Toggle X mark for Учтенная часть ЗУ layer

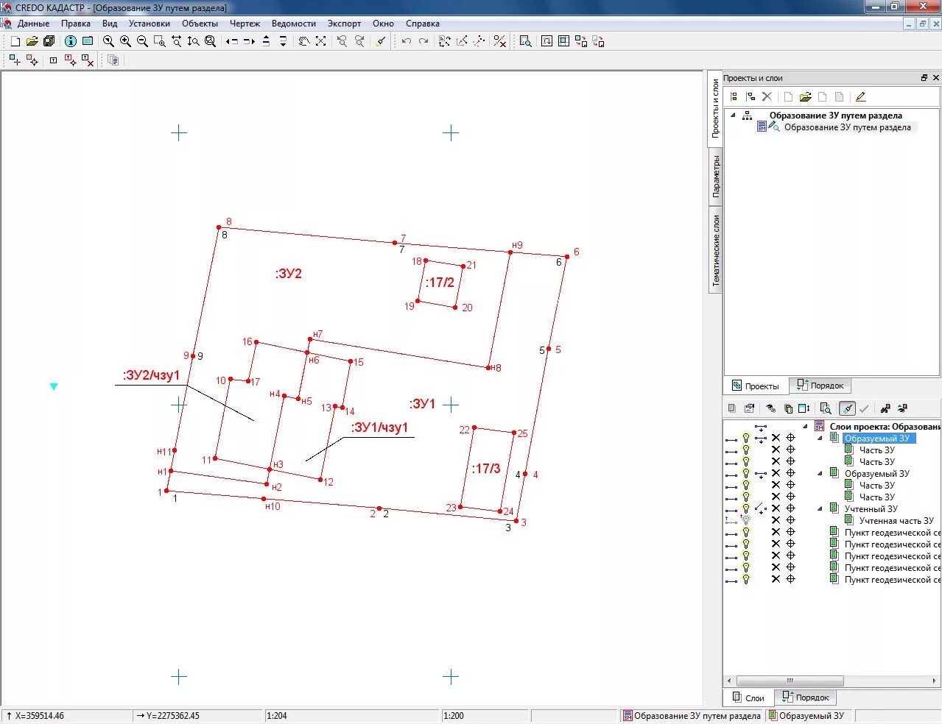point(776,520)
